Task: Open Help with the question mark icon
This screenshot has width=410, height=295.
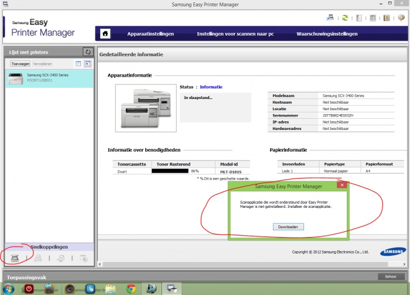Action: pyautogui.click(x=387, y=18)
